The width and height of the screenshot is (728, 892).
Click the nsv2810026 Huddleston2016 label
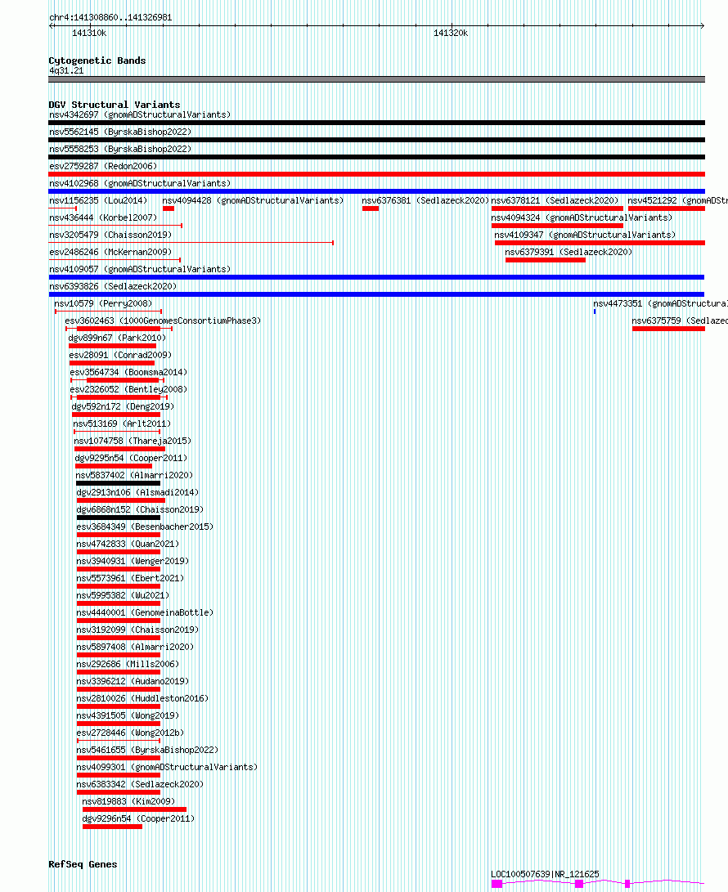[142, 698]
